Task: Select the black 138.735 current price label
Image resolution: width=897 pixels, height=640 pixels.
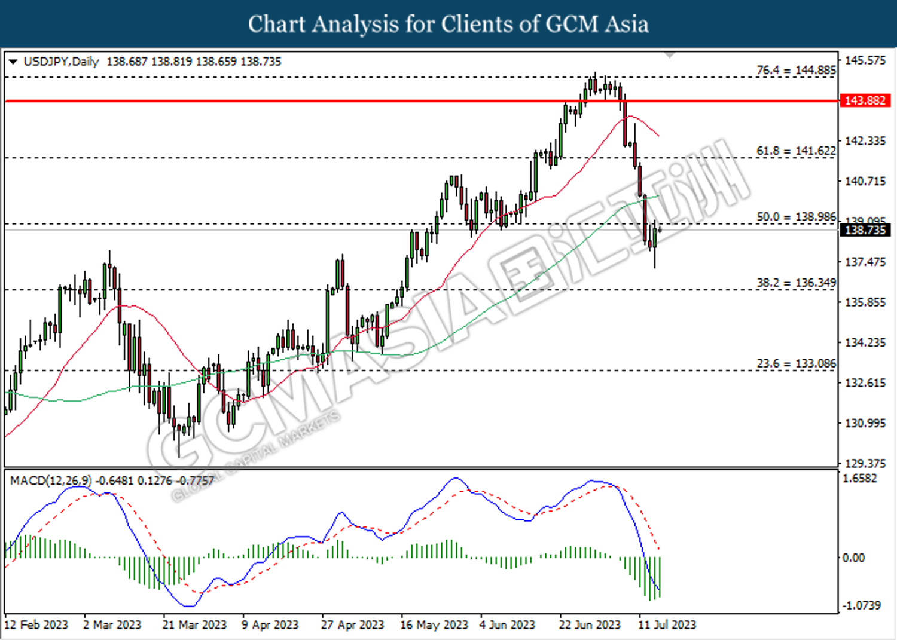Action: (865, 230)
